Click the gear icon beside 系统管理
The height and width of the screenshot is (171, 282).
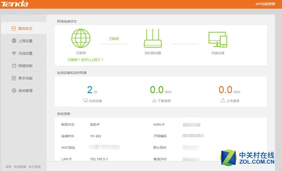click(14, 90)
